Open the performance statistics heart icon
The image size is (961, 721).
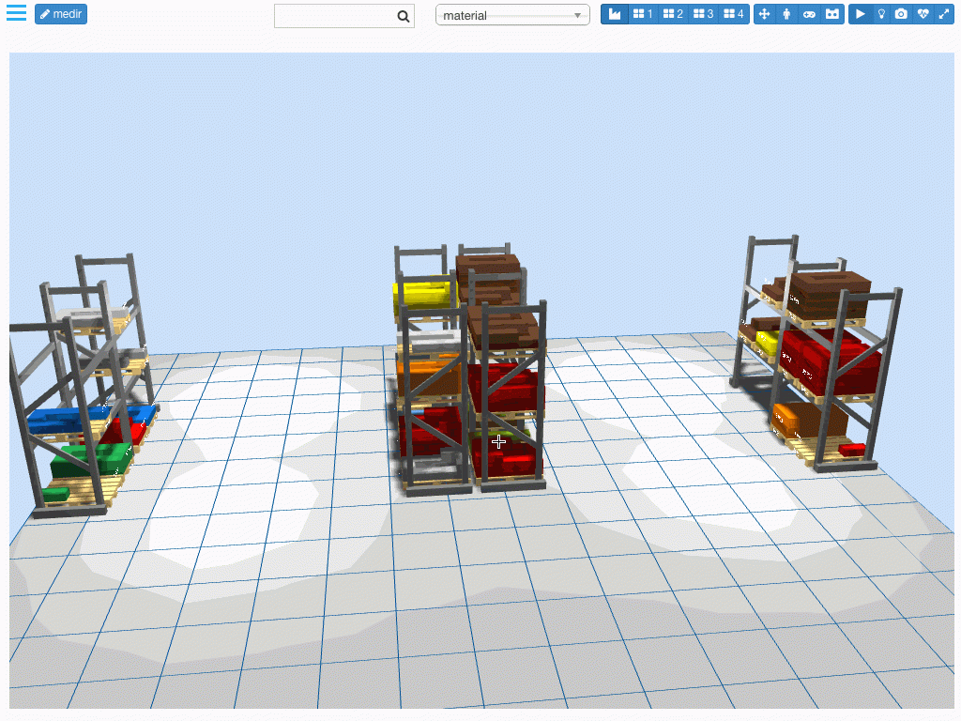923,13
